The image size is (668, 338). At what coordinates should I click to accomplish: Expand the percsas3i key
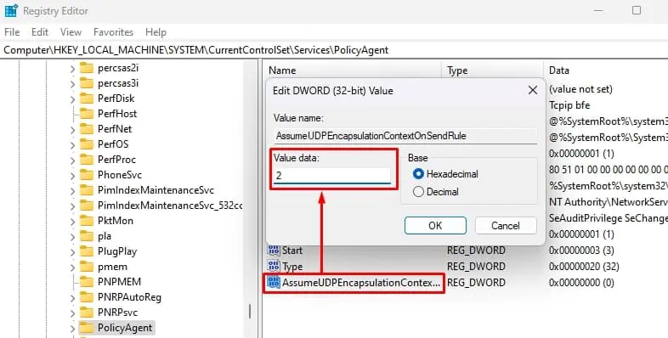pyautogui.click(x=73, y=84)
